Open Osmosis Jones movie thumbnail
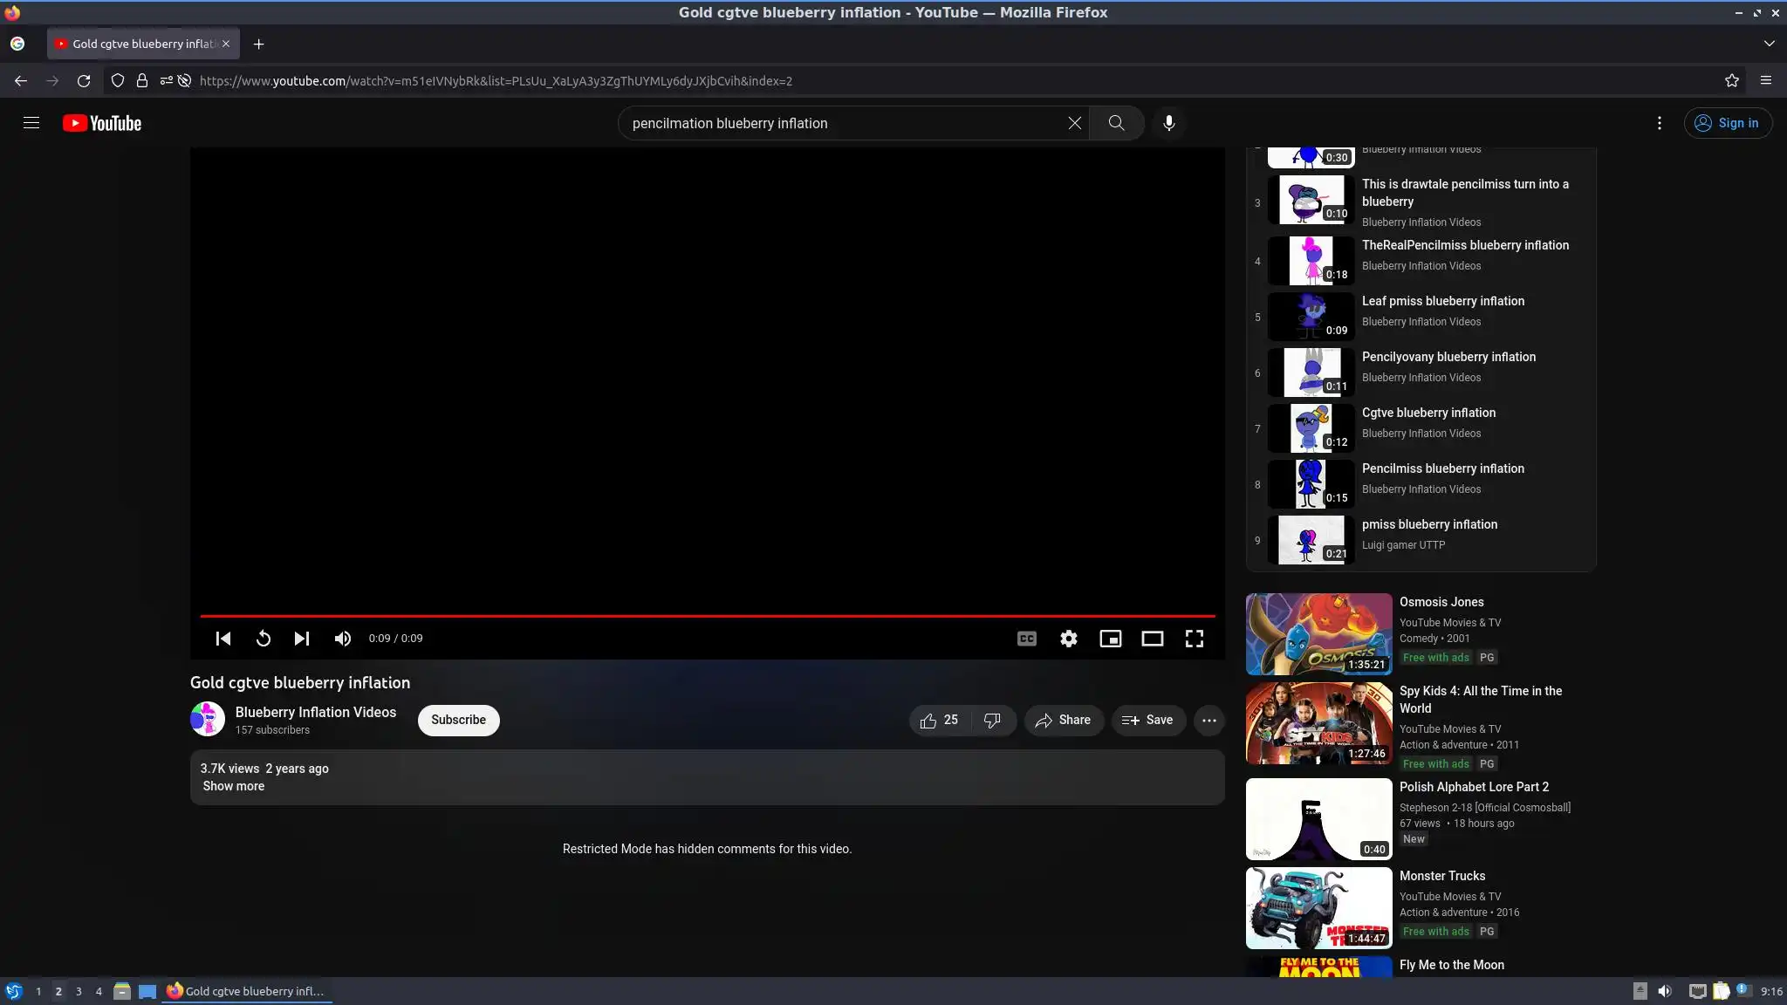The height and width of the screenshot is (1005, 1787). [1318, 634]
